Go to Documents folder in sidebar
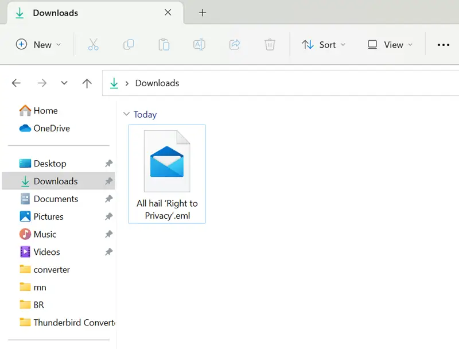The image size is (459, 349). [x=56, y=199]
